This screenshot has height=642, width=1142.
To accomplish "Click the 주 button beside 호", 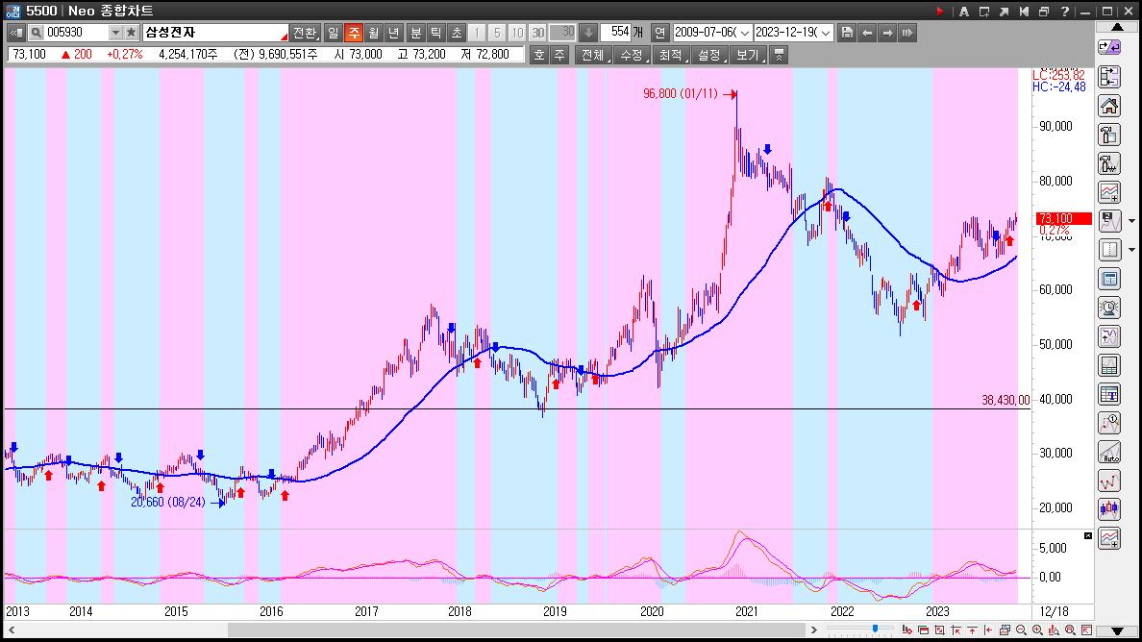I will tap(559, 55).
